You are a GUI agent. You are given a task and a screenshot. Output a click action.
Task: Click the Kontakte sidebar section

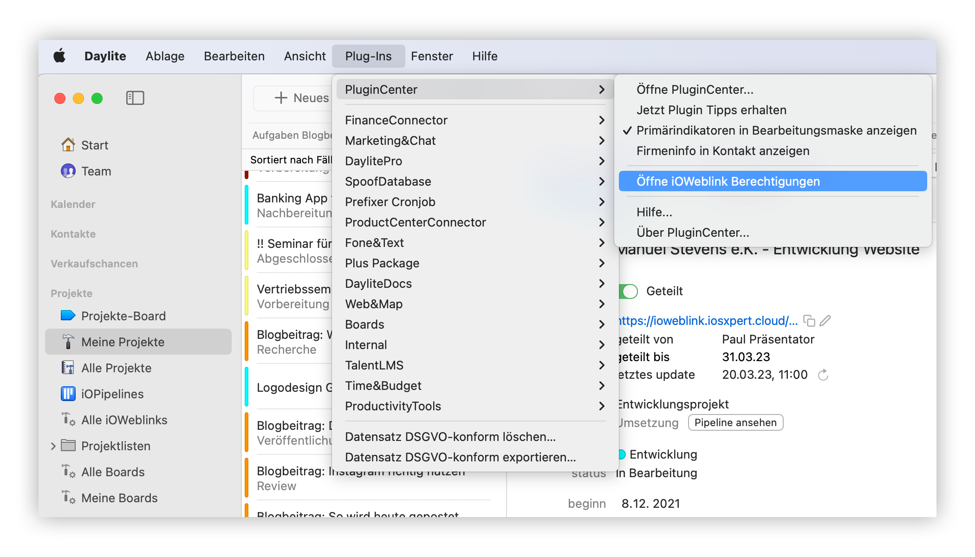tap(73, 234)
